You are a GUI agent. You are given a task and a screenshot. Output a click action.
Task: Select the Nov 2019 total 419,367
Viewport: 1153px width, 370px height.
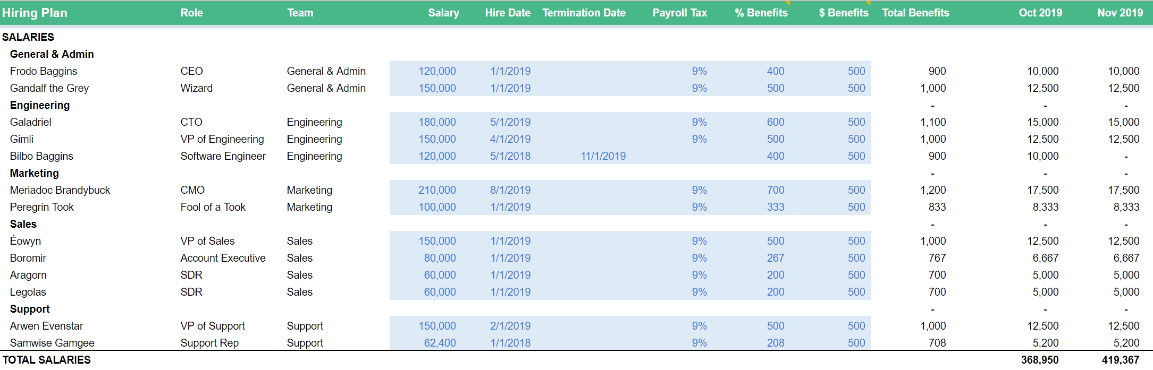tap(1120, 360)
